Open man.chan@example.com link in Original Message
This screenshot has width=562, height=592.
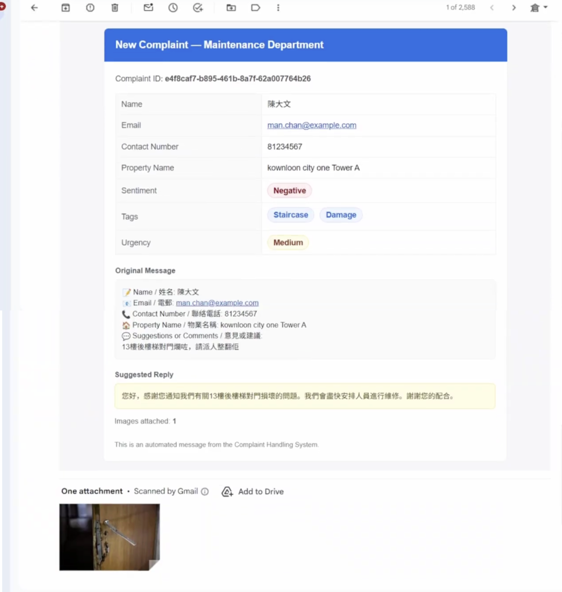click(217, 303)
